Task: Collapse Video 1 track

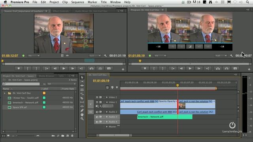Action: pos(107,102)
